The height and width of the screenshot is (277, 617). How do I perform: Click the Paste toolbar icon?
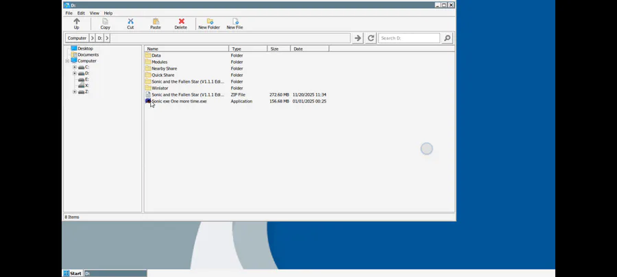coord(156,21)
